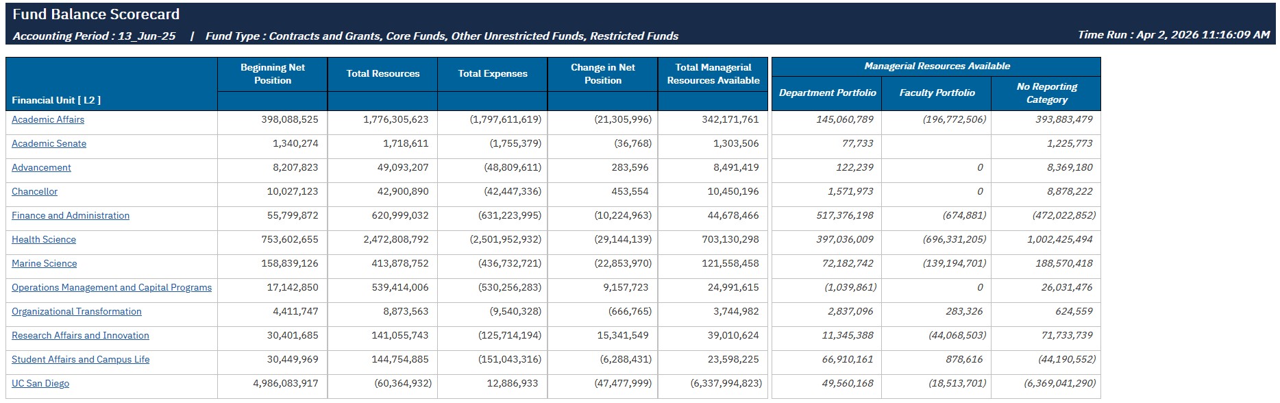
Task: Select UC San Diego managerial resources (6,337,994,823)
Action: coord(726,383)
